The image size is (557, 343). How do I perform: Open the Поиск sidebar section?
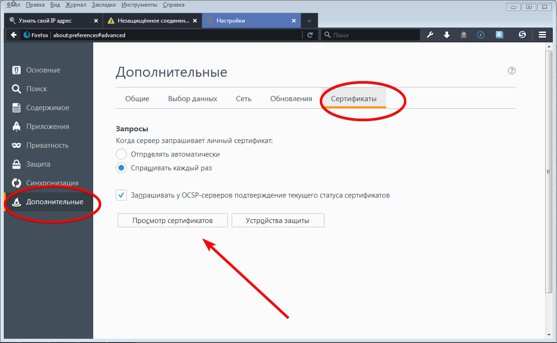[48, 89]
